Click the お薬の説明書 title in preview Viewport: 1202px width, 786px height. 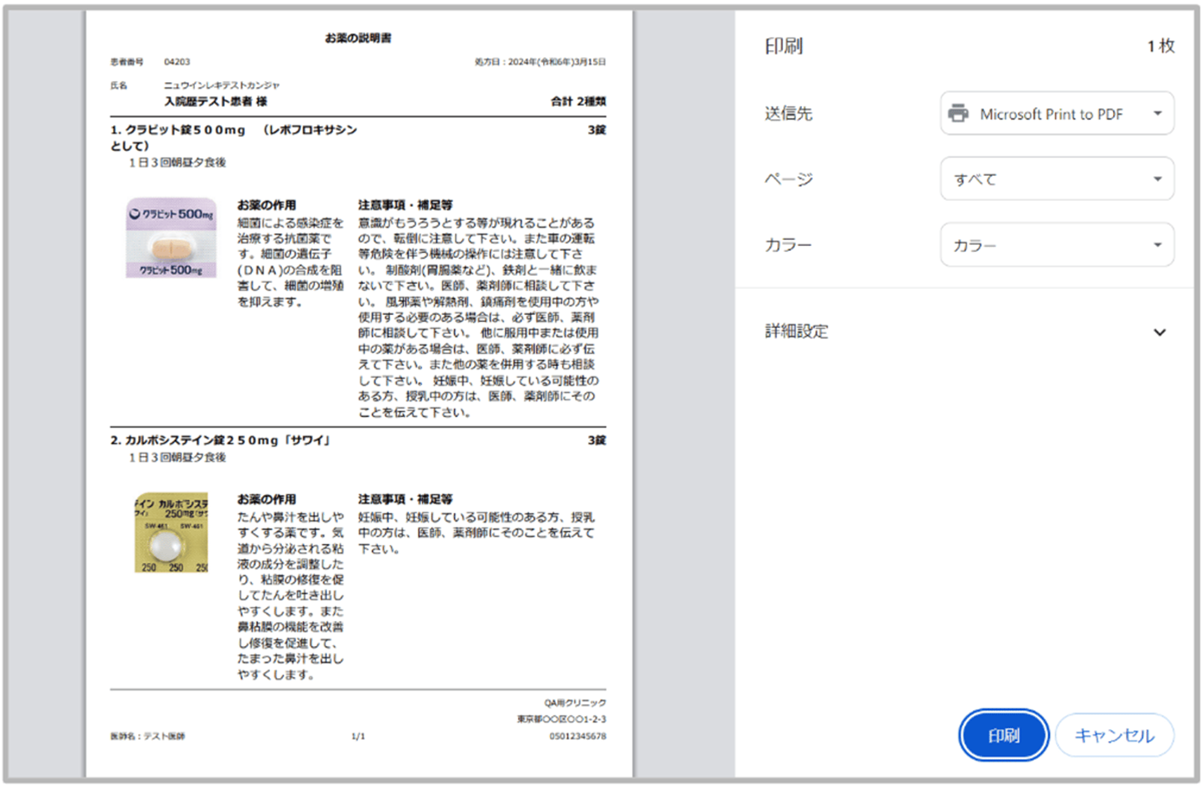[x=358, y=38]
